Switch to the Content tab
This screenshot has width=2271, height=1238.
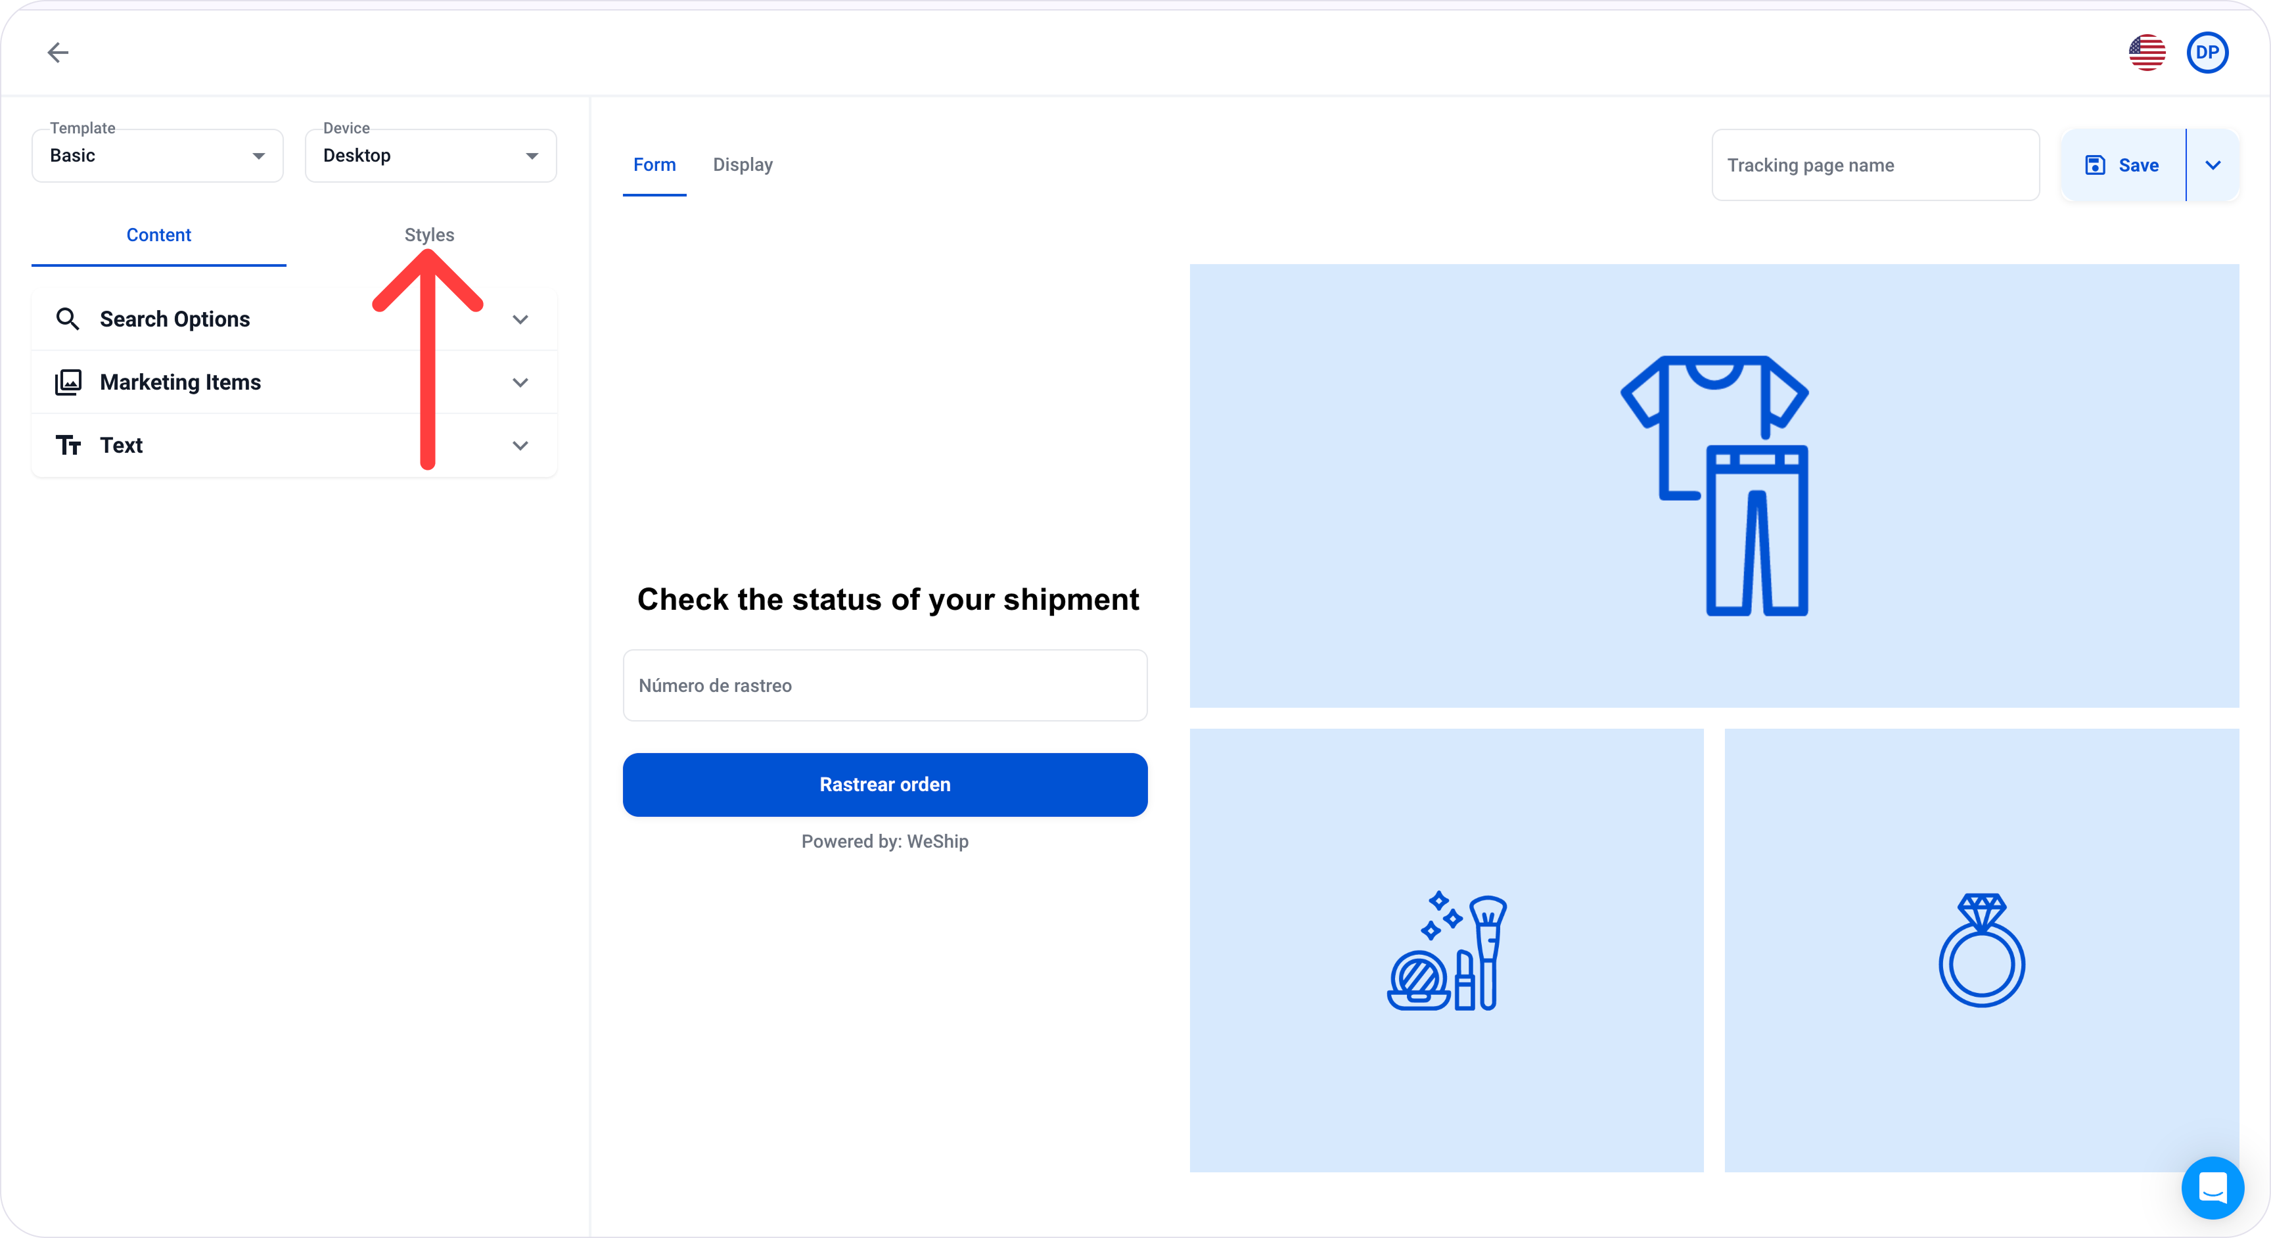point(158,235)
